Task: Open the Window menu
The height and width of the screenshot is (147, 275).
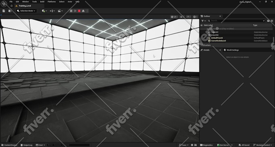Action: [25, 2]
